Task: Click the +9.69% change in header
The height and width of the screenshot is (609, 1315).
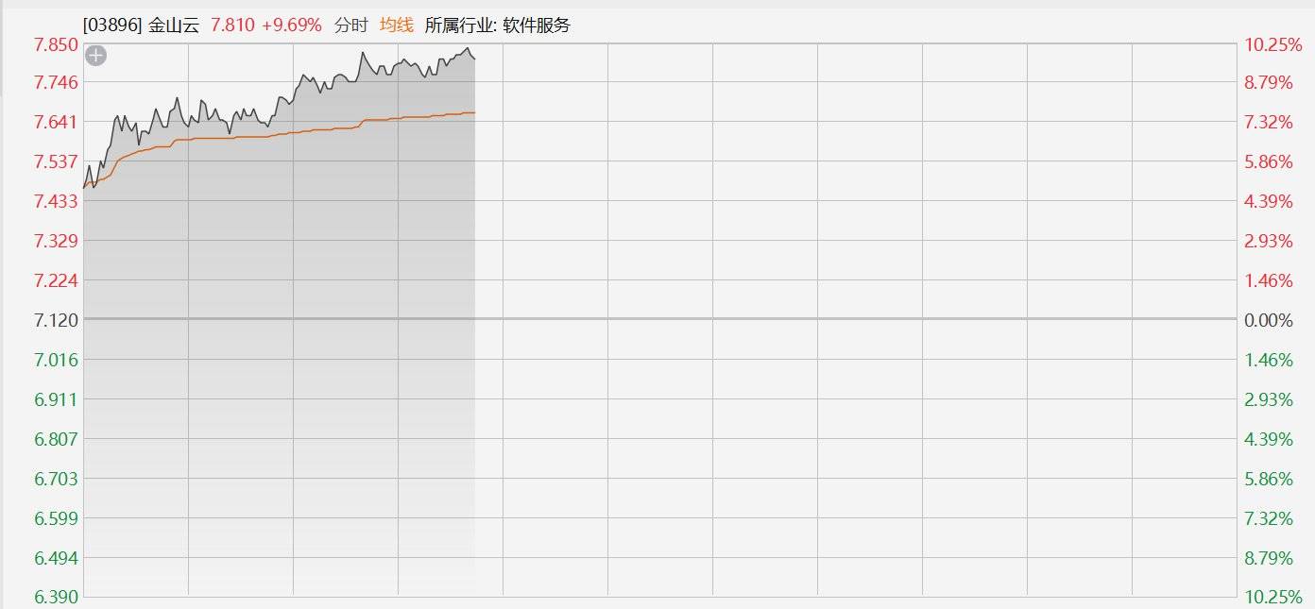Action: click(x=292, y=25)
